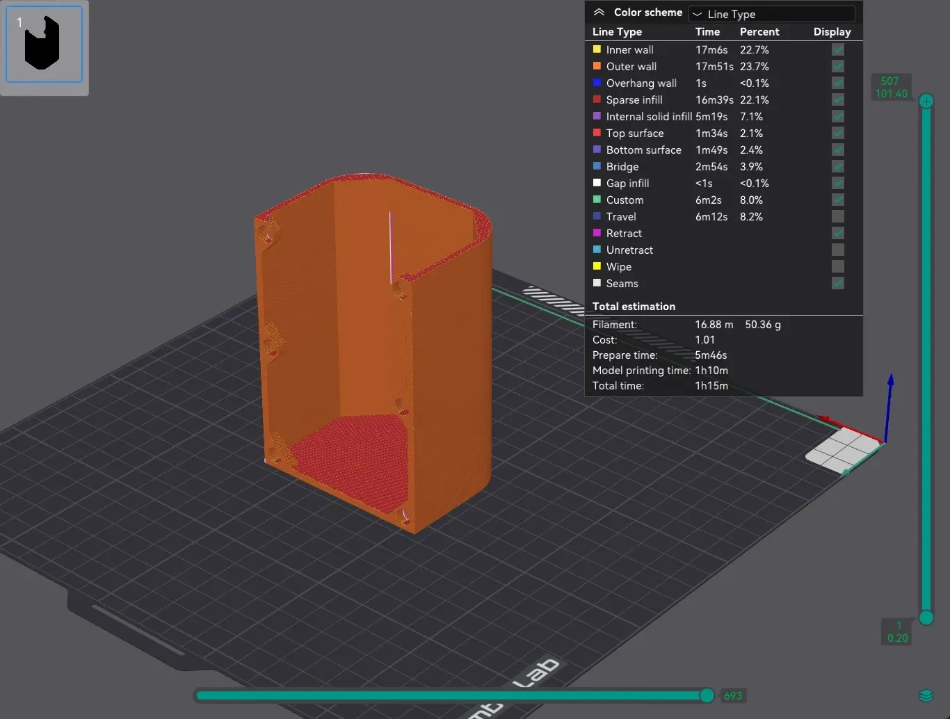
Task: Toggle Seams display checkbox
Action: click(838, 283)
